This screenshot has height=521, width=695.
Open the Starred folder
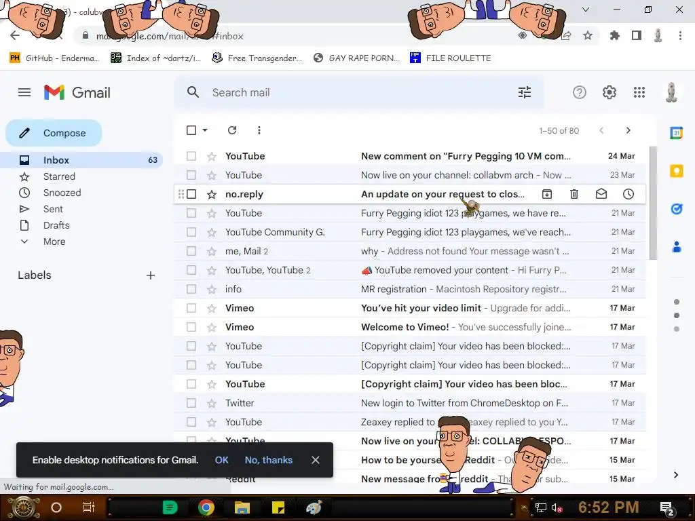[59, 176]
